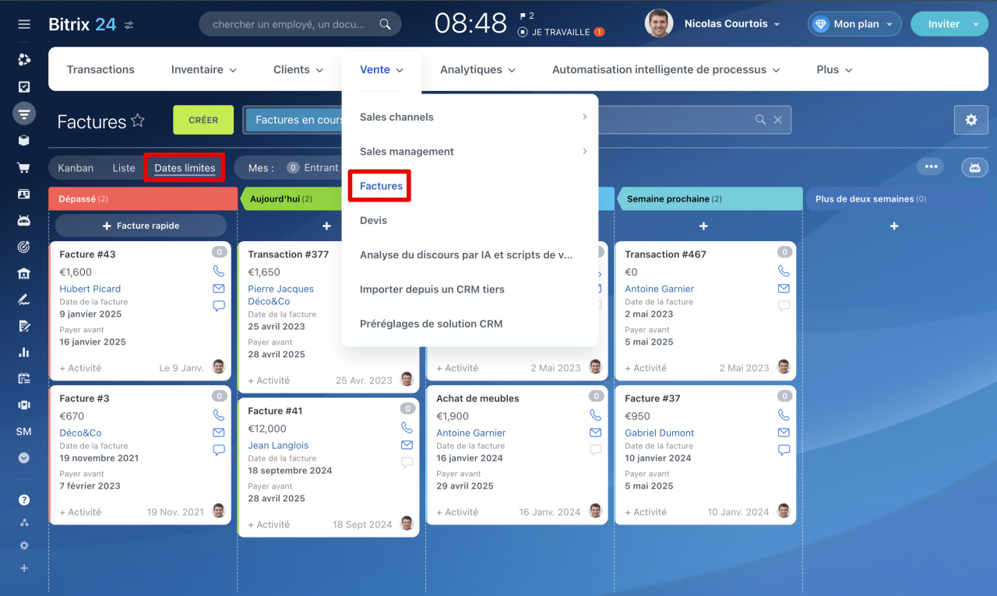The image size is (997, 596).
Task: Open the Jean Langlois client link
Action: [278, 446]
